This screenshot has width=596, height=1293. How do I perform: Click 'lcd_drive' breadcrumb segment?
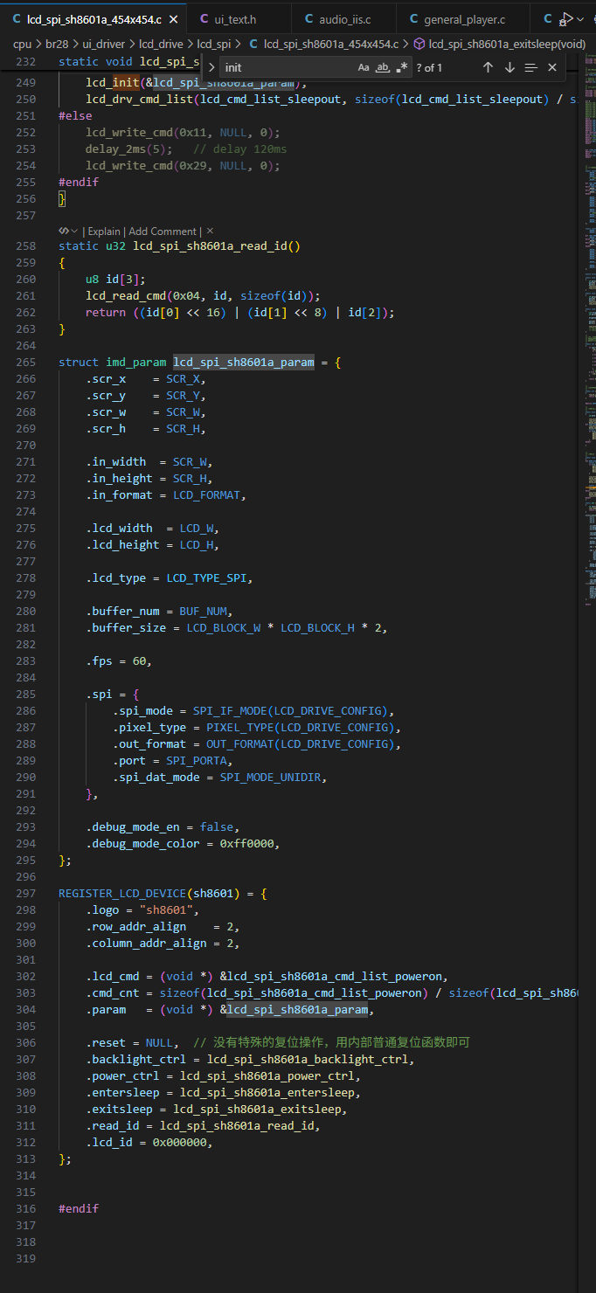tap(162, 44)
